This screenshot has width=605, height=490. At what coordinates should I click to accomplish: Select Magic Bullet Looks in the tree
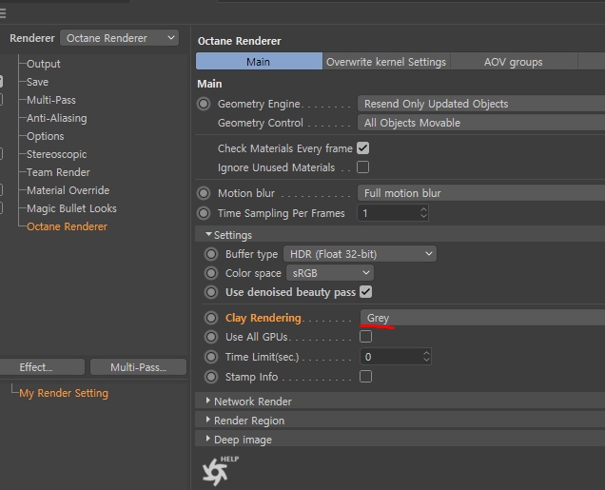[71, 208]
